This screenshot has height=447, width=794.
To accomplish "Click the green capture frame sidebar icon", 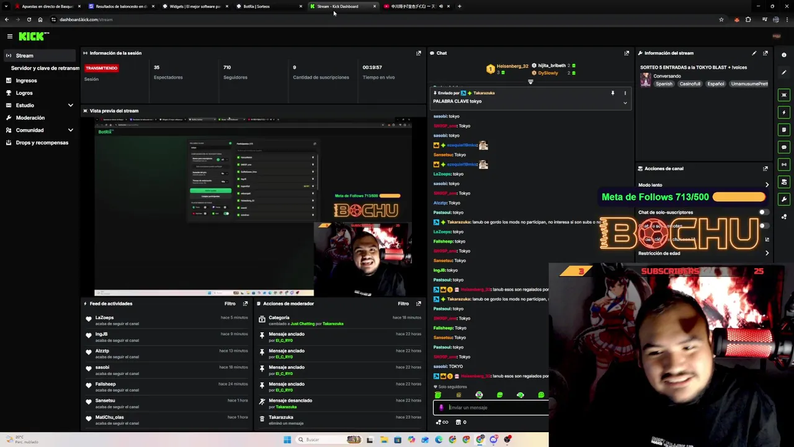I will click(x=784, y=95).
